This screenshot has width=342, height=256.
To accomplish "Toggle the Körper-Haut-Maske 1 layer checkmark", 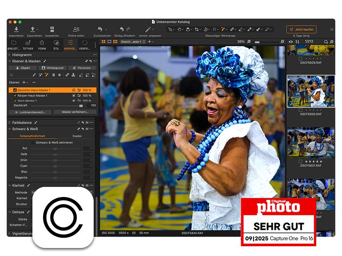I will point(15,96).
